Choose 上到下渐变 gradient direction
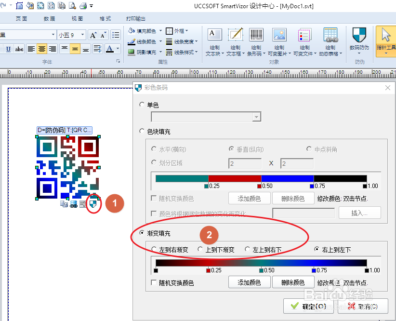This screenshot has height=321, width=396. (200, 250)
